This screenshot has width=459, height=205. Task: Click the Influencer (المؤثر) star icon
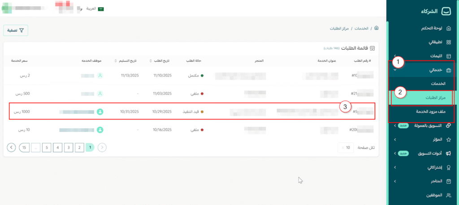click(448, 140)
